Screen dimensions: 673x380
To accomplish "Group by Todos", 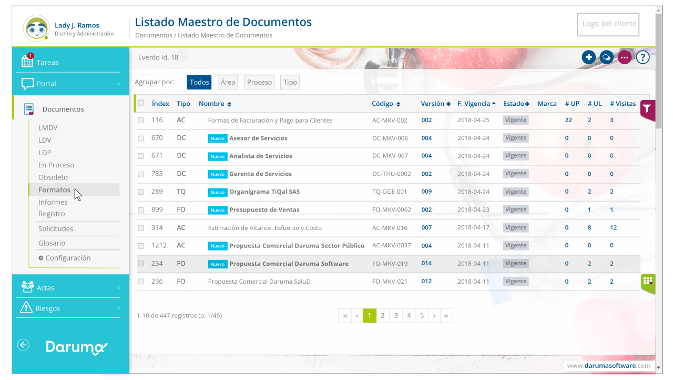I will tap(199, 82).
